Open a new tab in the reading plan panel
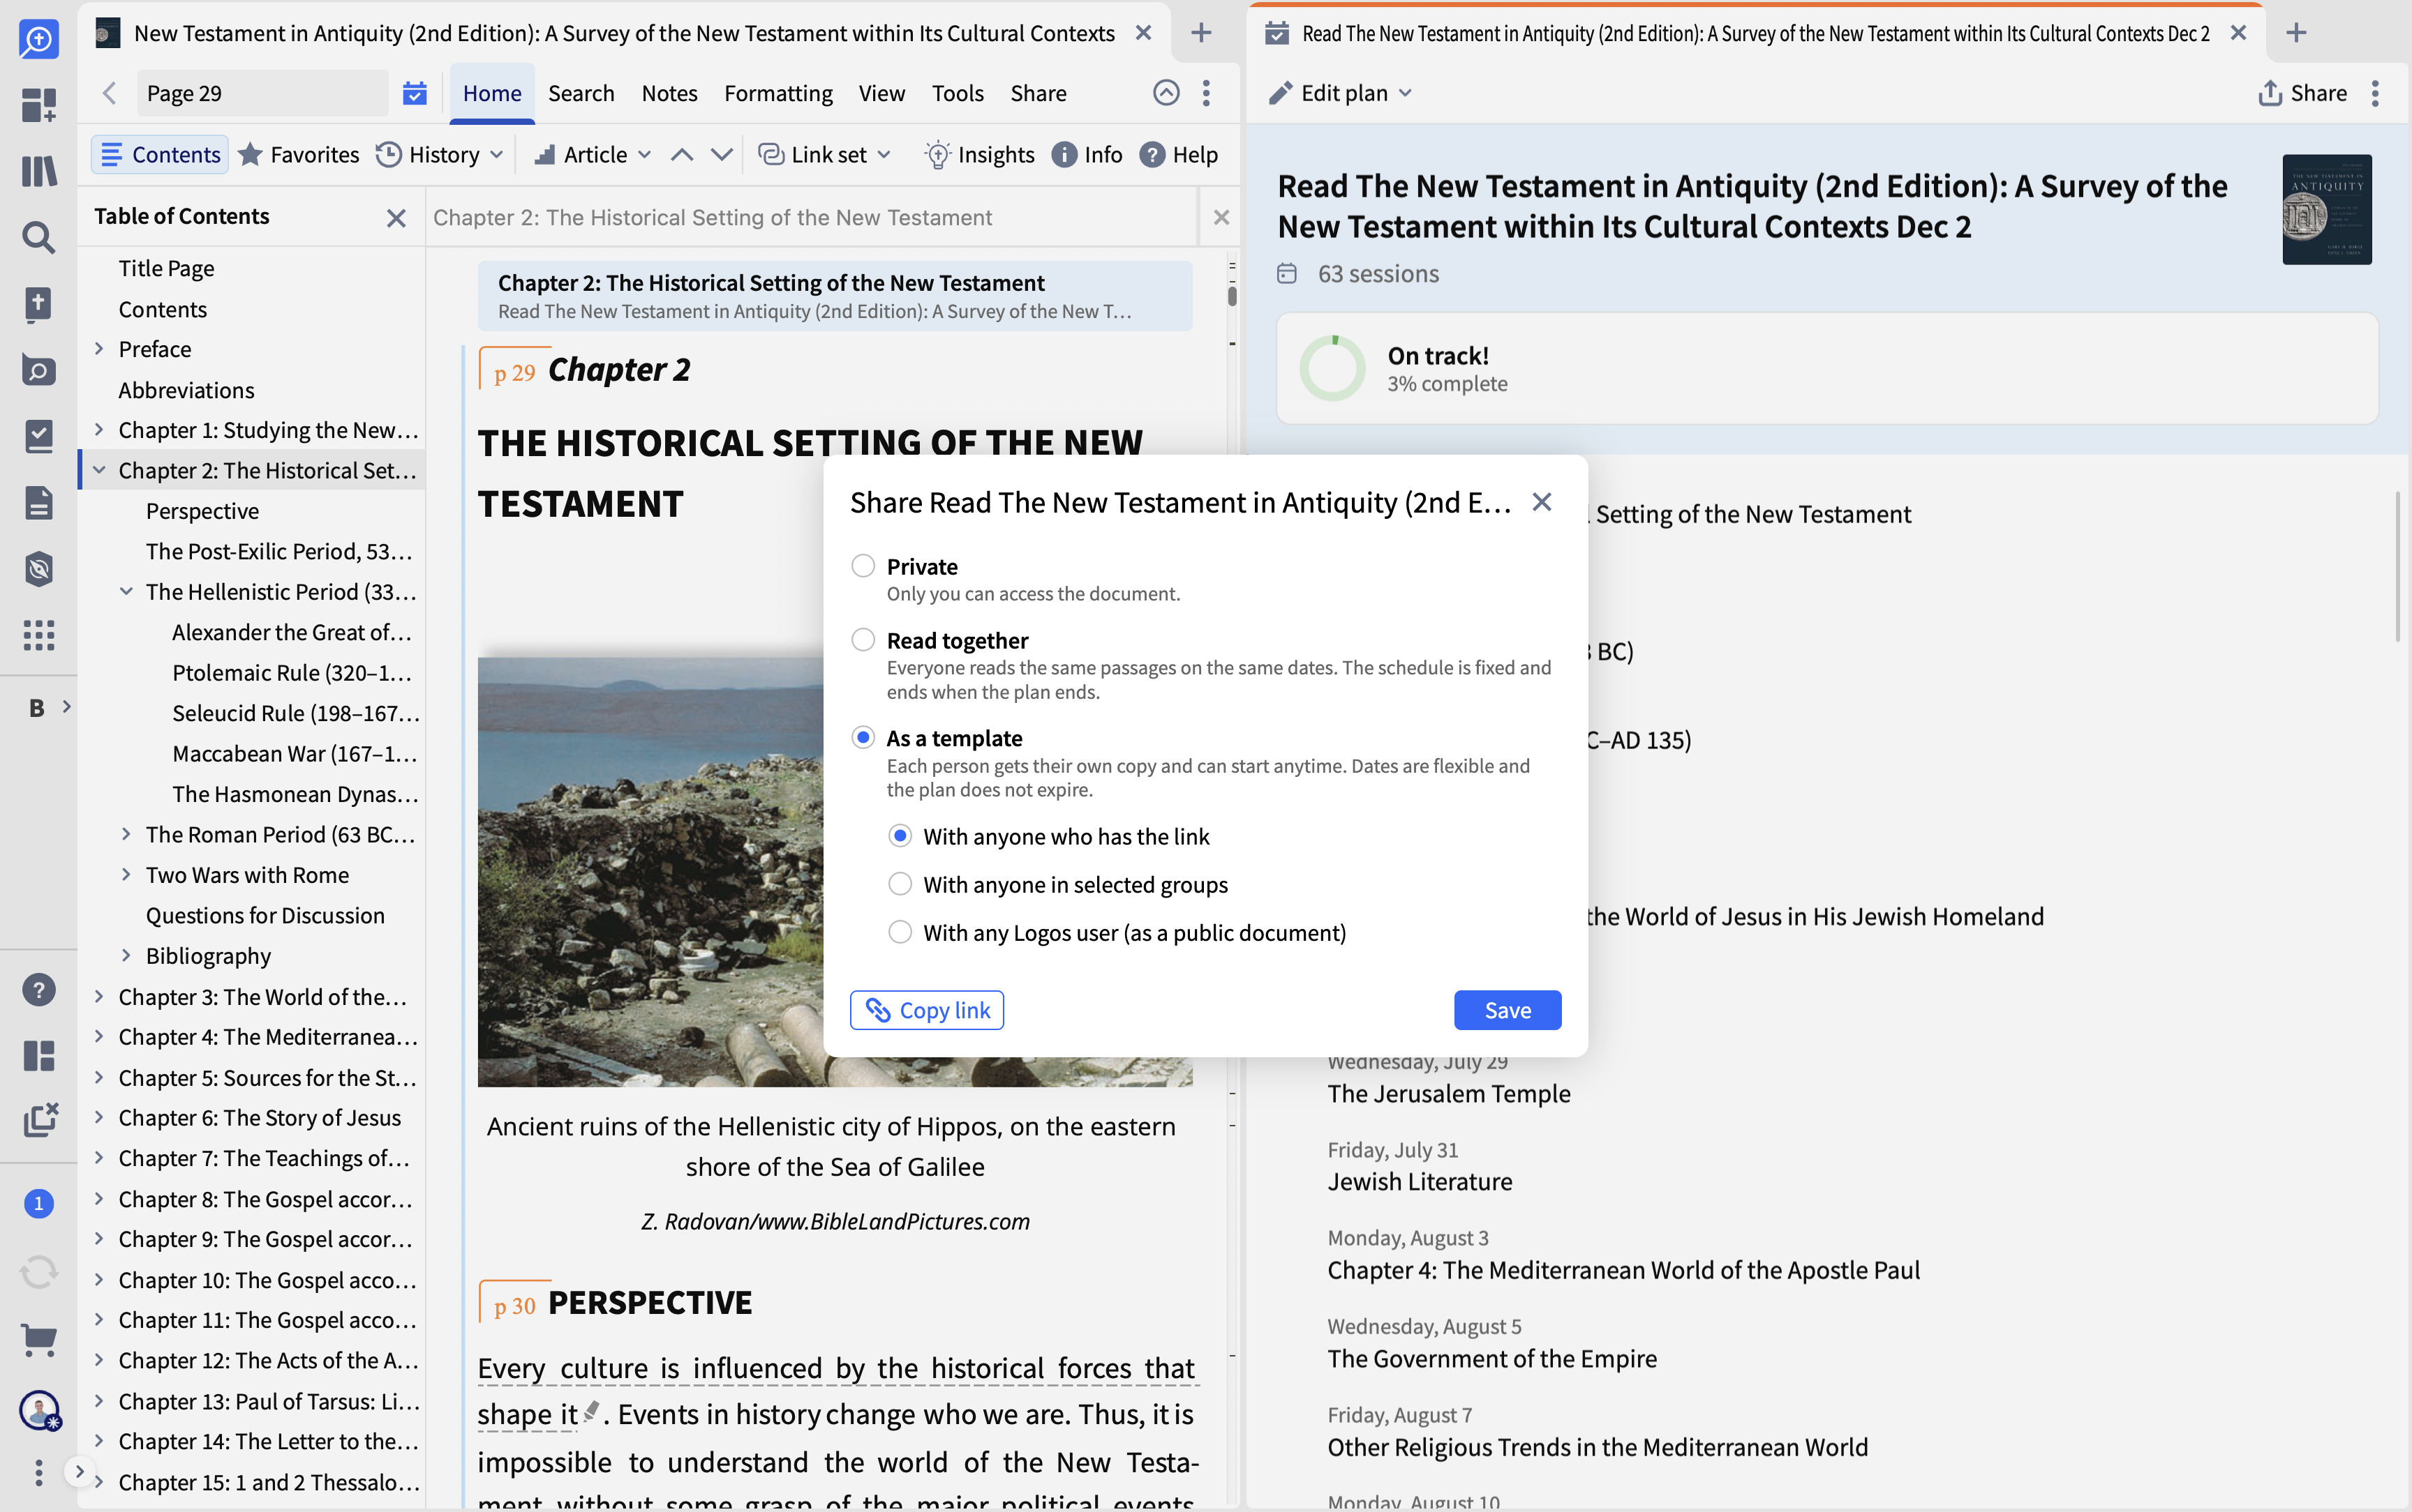The width and height of the screenshot is (2412, 1512). (2296, 33)
